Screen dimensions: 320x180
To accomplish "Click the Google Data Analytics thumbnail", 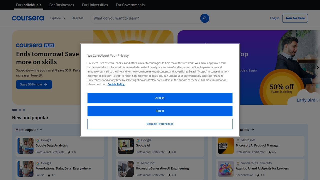I will 25,146.
